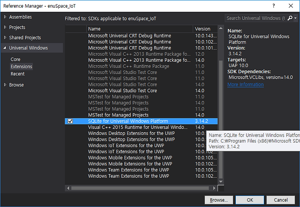Screen dimensions: 300x207
Task: Select Windows Mobile Extensions for the UWP 10.0.102 row
Action: pyautogui.click(x=141, y=164)
